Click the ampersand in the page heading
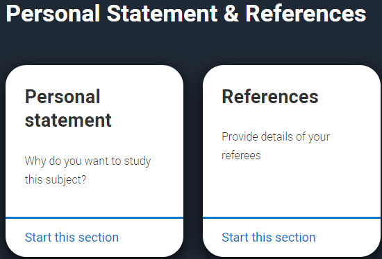Viewport: 382px width, 259px height. (x=231, y=14)
